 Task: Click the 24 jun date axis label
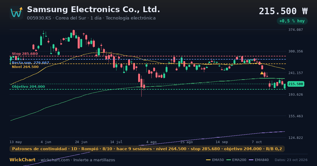[x=81, y=142]
